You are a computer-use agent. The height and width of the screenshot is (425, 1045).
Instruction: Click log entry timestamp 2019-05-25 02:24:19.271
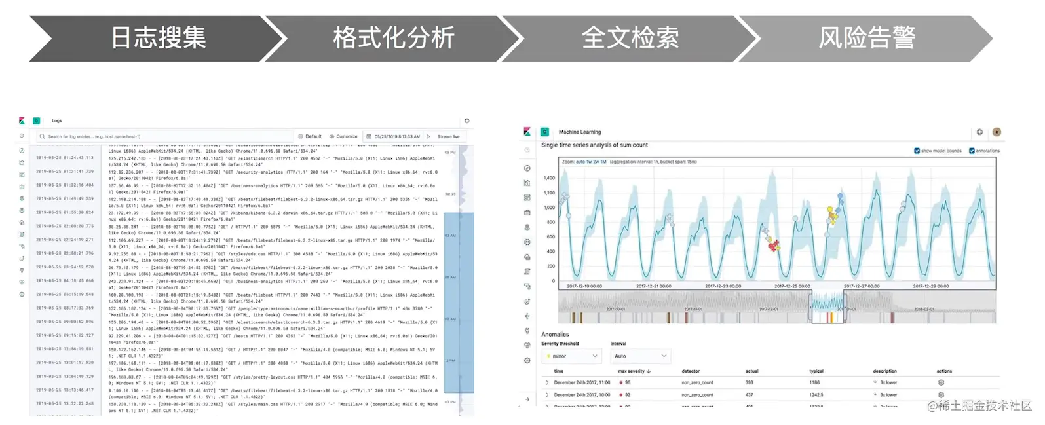[65, 240]
